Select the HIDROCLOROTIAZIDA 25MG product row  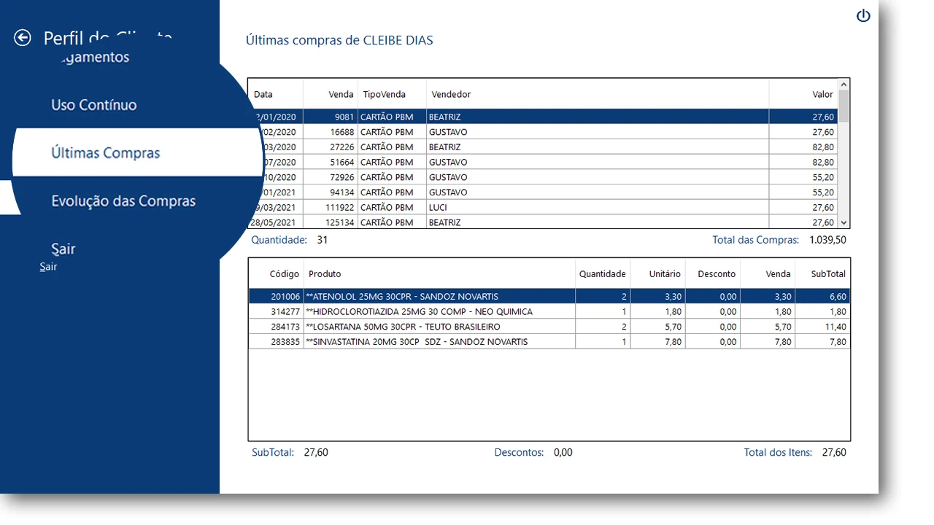(549, 311)
